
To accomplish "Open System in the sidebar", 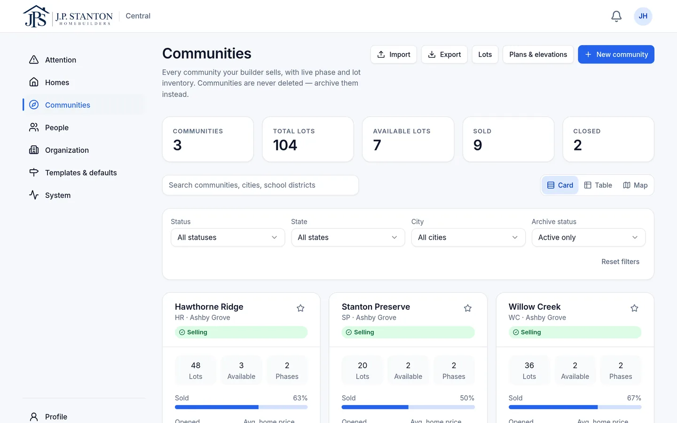I will tap(84, 195).
